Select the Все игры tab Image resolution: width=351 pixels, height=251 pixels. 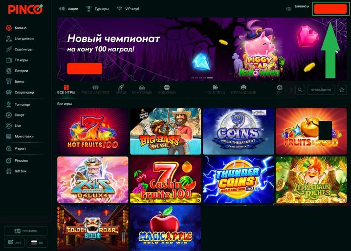(x=66, y=90)
